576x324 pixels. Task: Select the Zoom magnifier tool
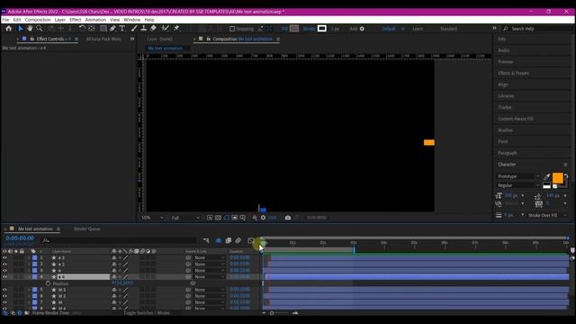click(x=40, y=28)
